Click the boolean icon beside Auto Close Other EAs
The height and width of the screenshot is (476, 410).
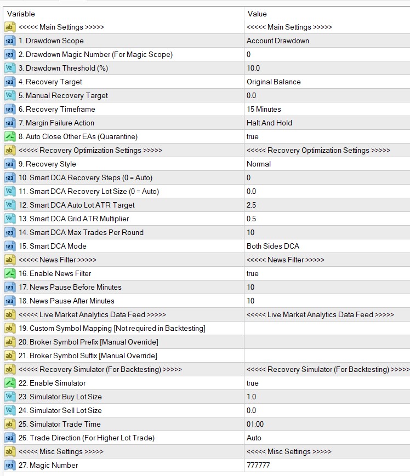[x=10, y=136]
